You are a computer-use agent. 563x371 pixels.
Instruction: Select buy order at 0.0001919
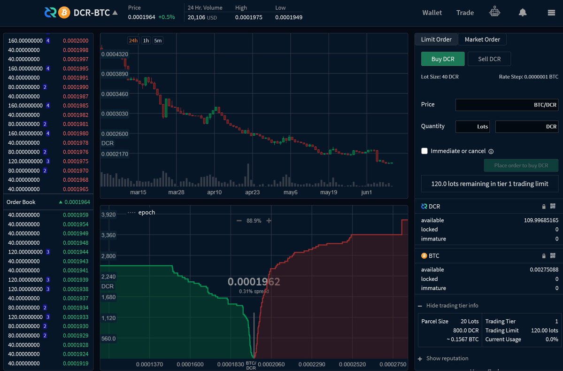[48, 363]
